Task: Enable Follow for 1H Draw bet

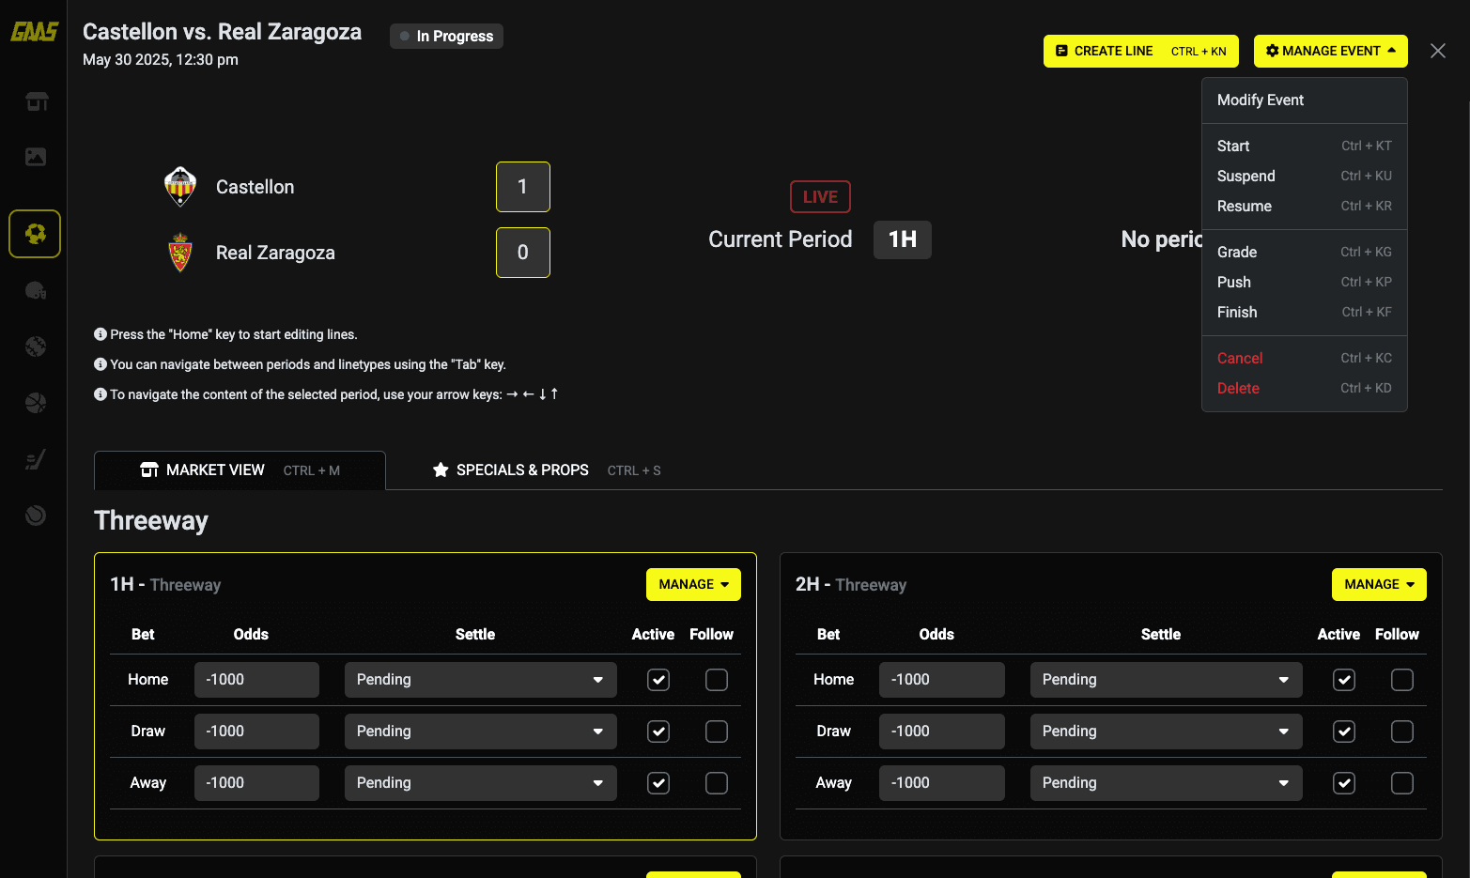Action: coord(716,732)
